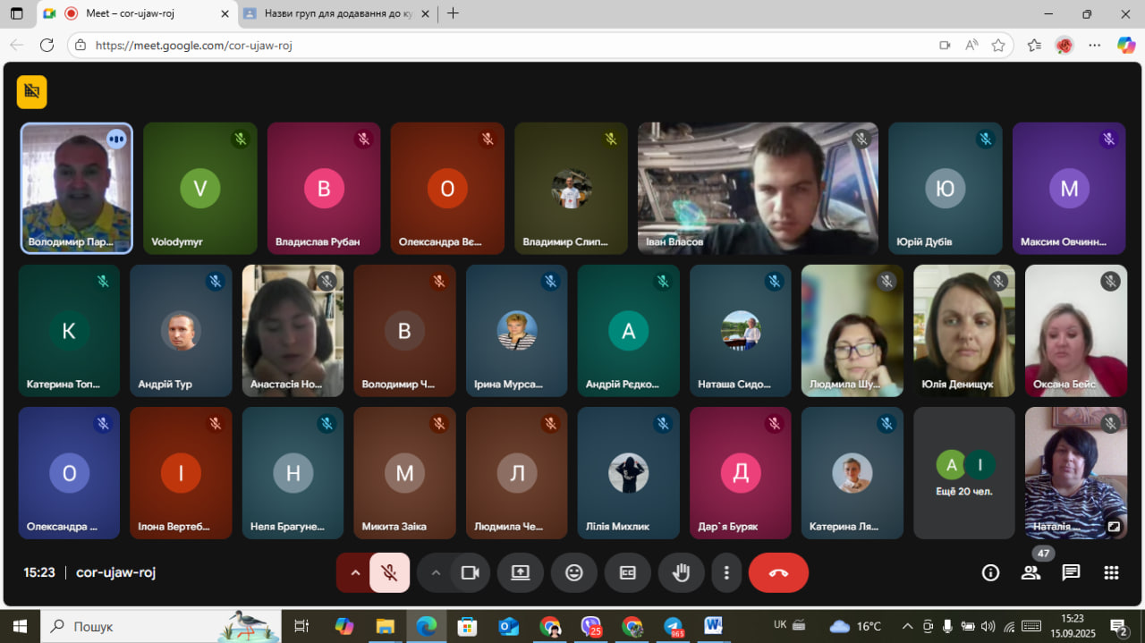The height and width of the screenshot is (643, 1145).
Task: Toggle the microphone mute button
Action: click(x=389, y=573)
